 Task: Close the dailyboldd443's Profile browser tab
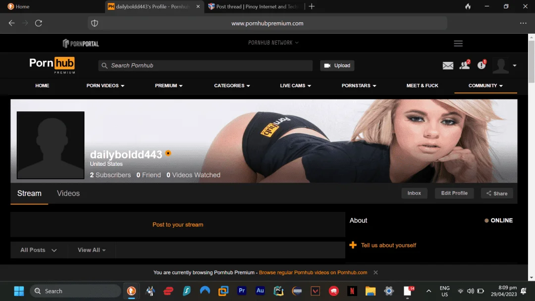click(x=198, y=6)
